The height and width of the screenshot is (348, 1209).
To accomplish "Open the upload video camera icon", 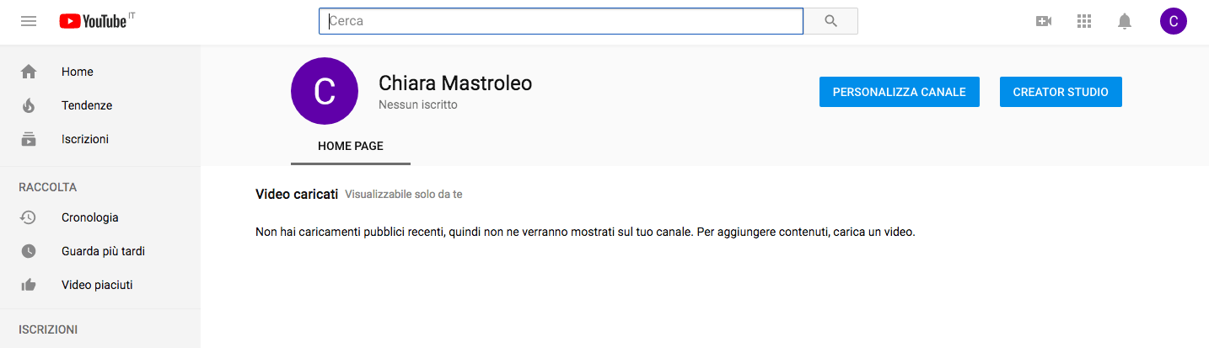I will (x=1044, y=21).
